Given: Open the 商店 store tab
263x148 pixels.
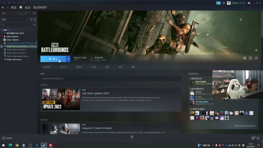Looking at the screenshot, I should [x=14, y=8].
